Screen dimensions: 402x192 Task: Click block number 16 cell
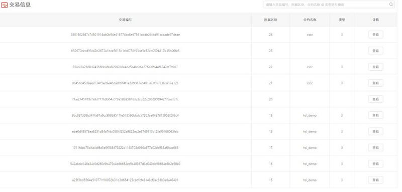click(270, 164)
